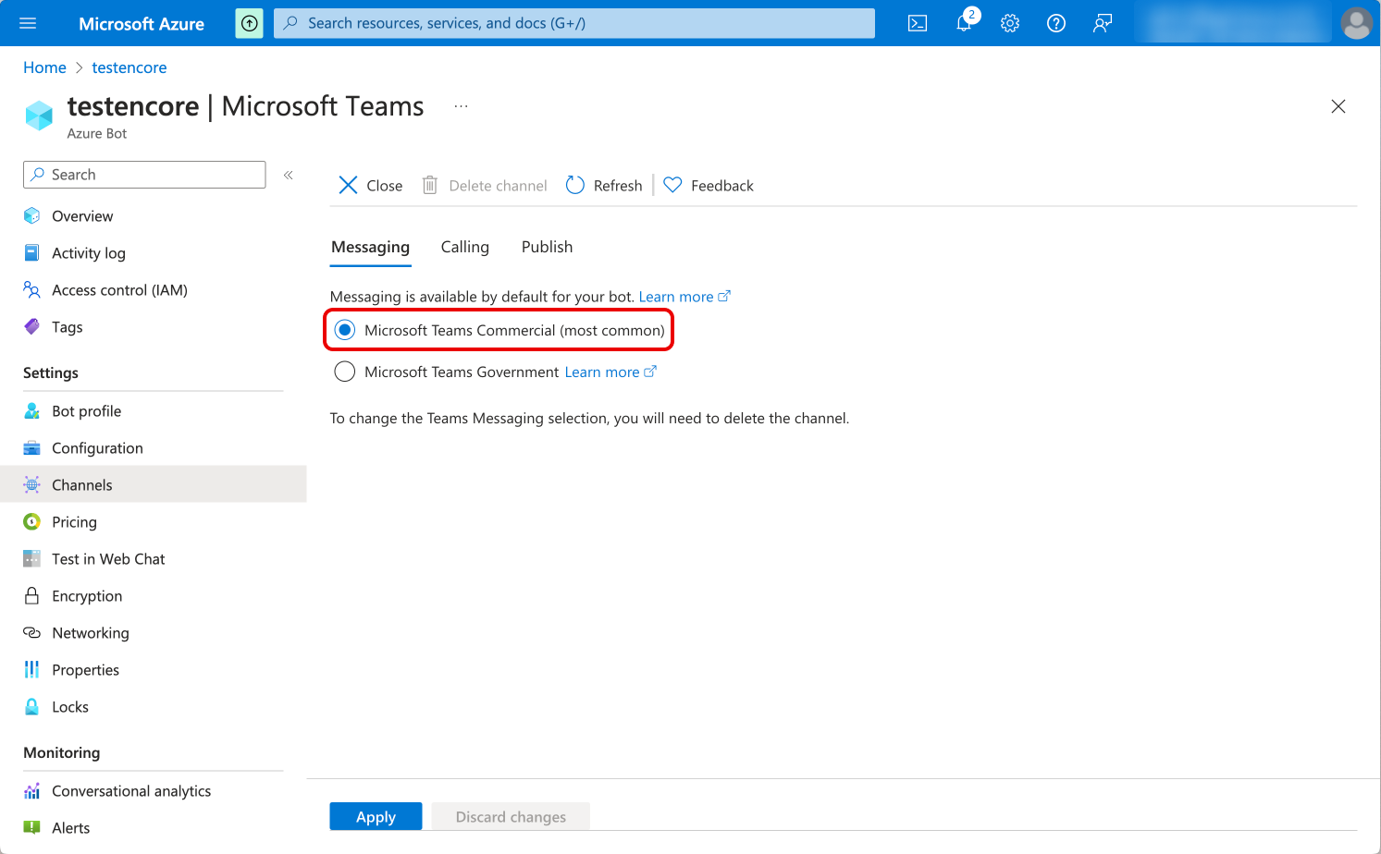Go to testencore in breadcrumb

129,67
